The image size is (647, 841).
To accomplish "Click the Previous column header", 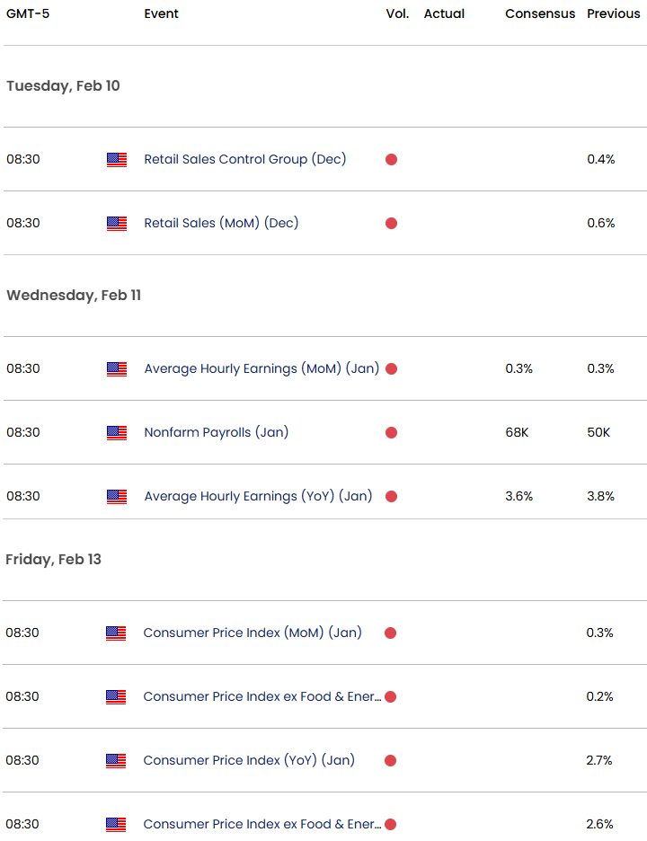I will [x=614, y=13].
